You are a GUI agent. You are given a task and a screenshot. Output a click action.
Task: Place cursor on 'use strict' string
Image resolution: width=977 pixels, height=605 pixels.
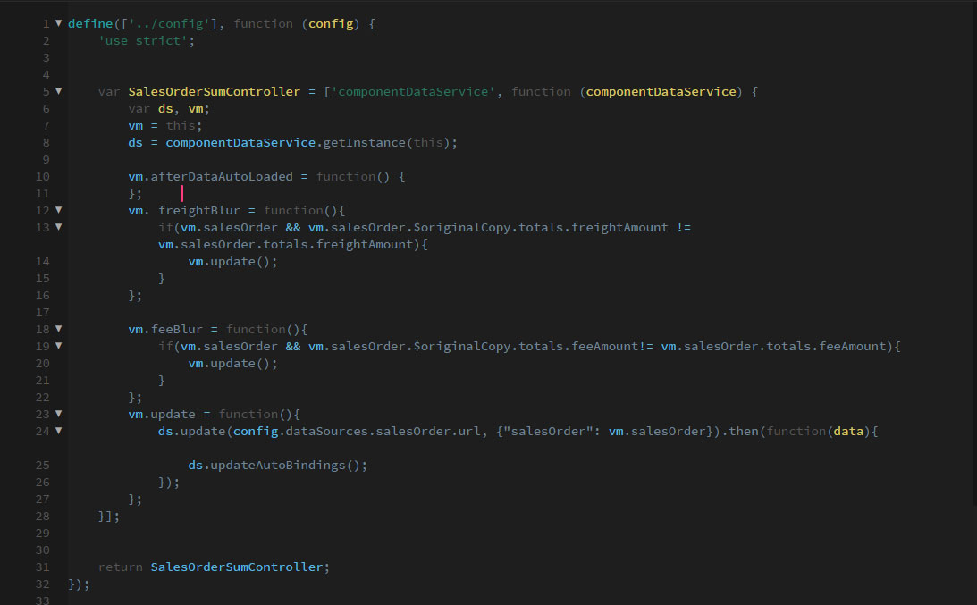click(x=143, y=40)
